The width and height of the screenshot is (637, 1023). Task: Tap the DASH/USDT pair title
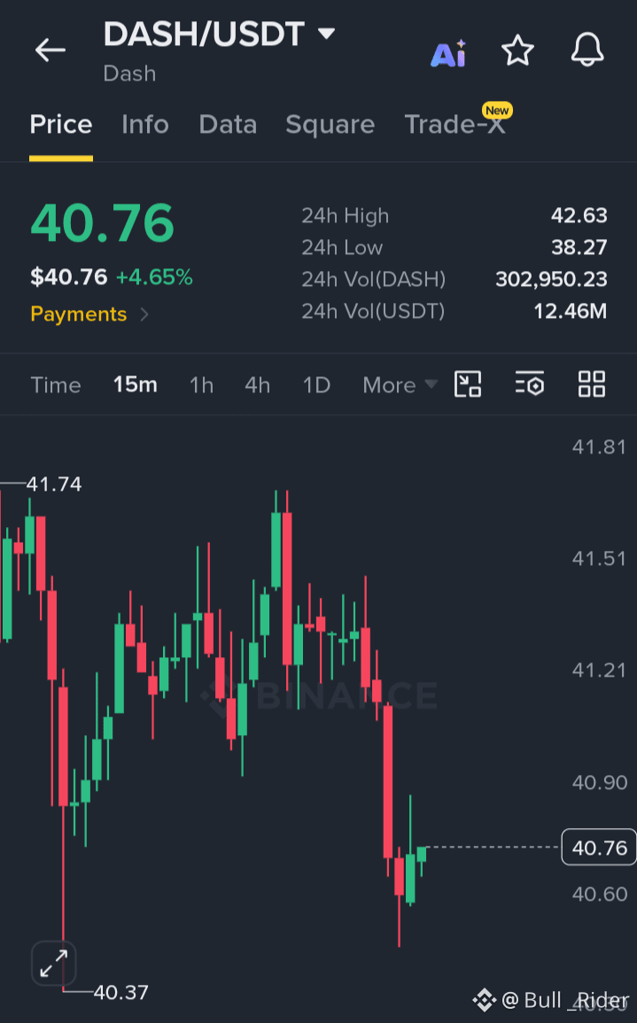(205, 34)
